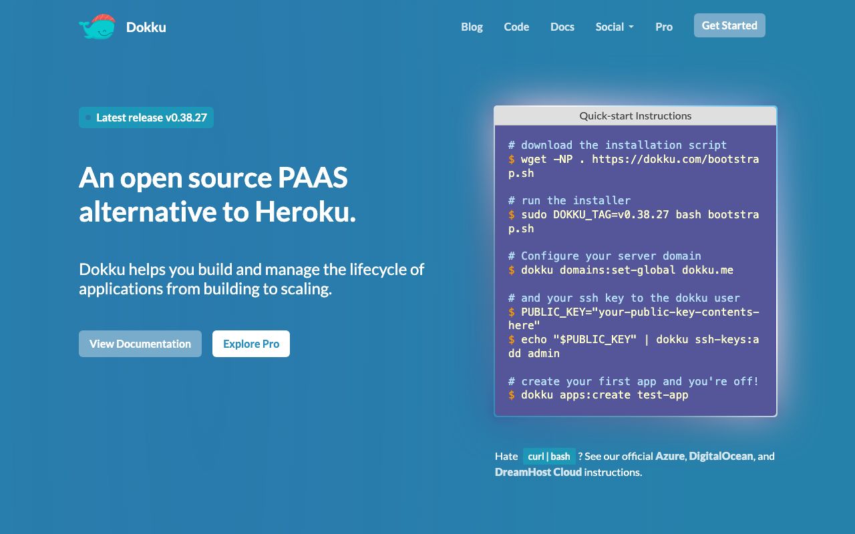Open the Pro navigation link
855x534 pixels.
pos(664,27)
